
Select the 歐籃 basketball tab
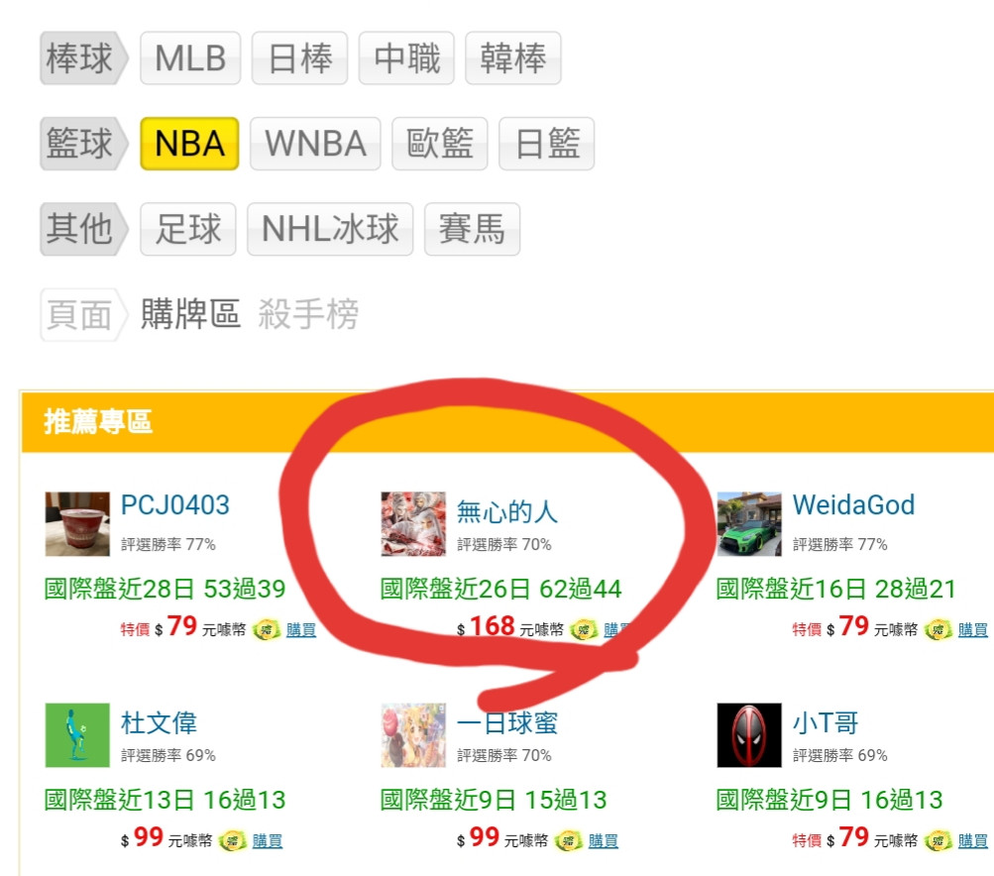439,144
